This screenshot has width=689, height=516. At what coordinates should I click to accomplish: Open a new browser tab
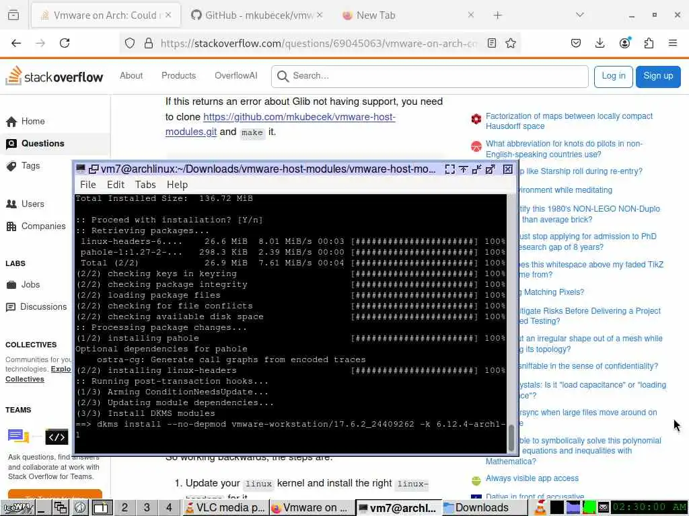(x=497, y=15)
